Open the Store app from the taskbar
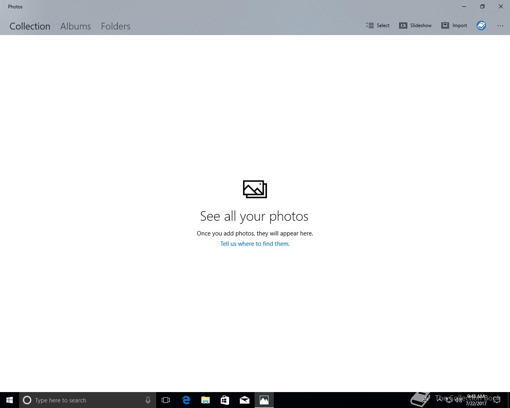The height and width of the screenshot is (408, 510). 225,400
